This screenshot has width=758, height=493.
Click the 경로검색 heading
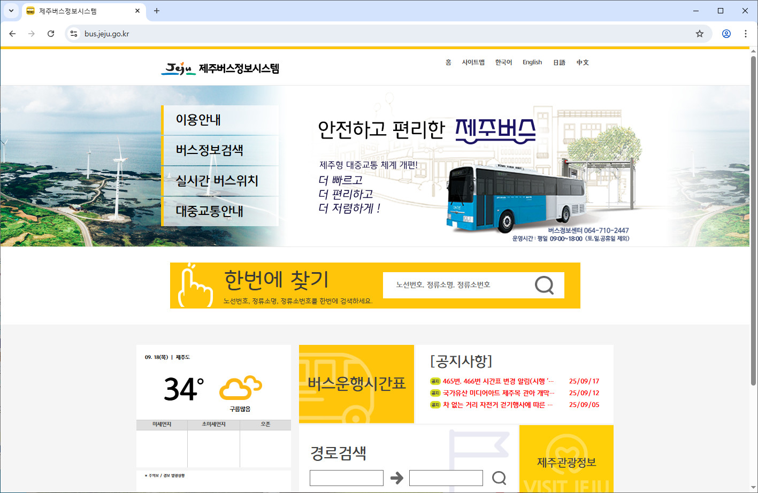(x=338, y=453)
